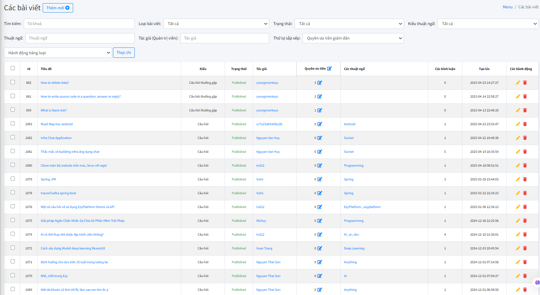540x295 pixels.
Task: Edit pencil for post 1076
Action: pos(518,207)
